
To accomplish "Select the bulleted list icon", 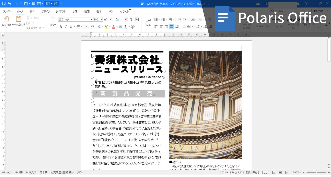I will (x=156, y=19).
